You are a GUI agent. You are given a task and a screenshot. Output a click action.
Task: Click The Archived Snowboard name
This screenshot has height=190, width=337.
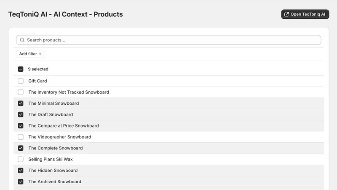coord(55,182)
